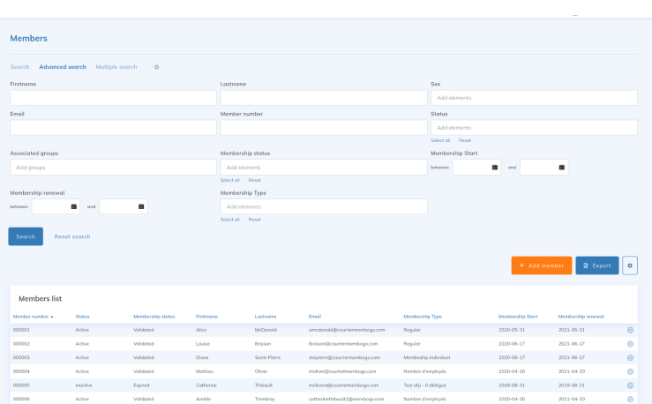
Task: Open calendar for Membership Start from date
Action: click(494, 167)
